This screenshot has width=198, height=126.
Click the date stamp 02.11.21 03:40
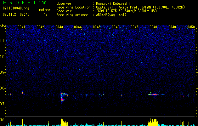coord(16,14)
